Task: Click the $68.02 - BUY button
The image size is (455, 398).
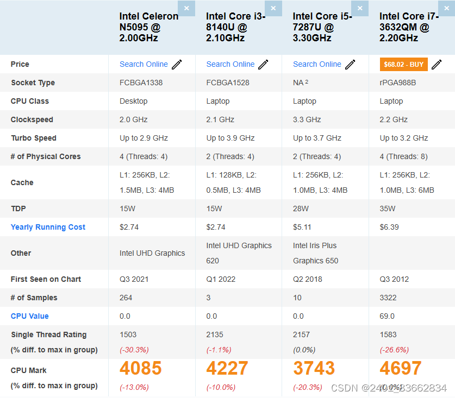Action: [404, 65]
